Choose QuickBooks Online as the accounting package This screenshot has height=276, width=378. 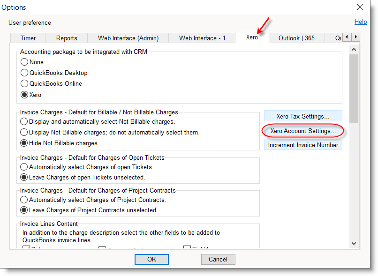tap(24, 84)
